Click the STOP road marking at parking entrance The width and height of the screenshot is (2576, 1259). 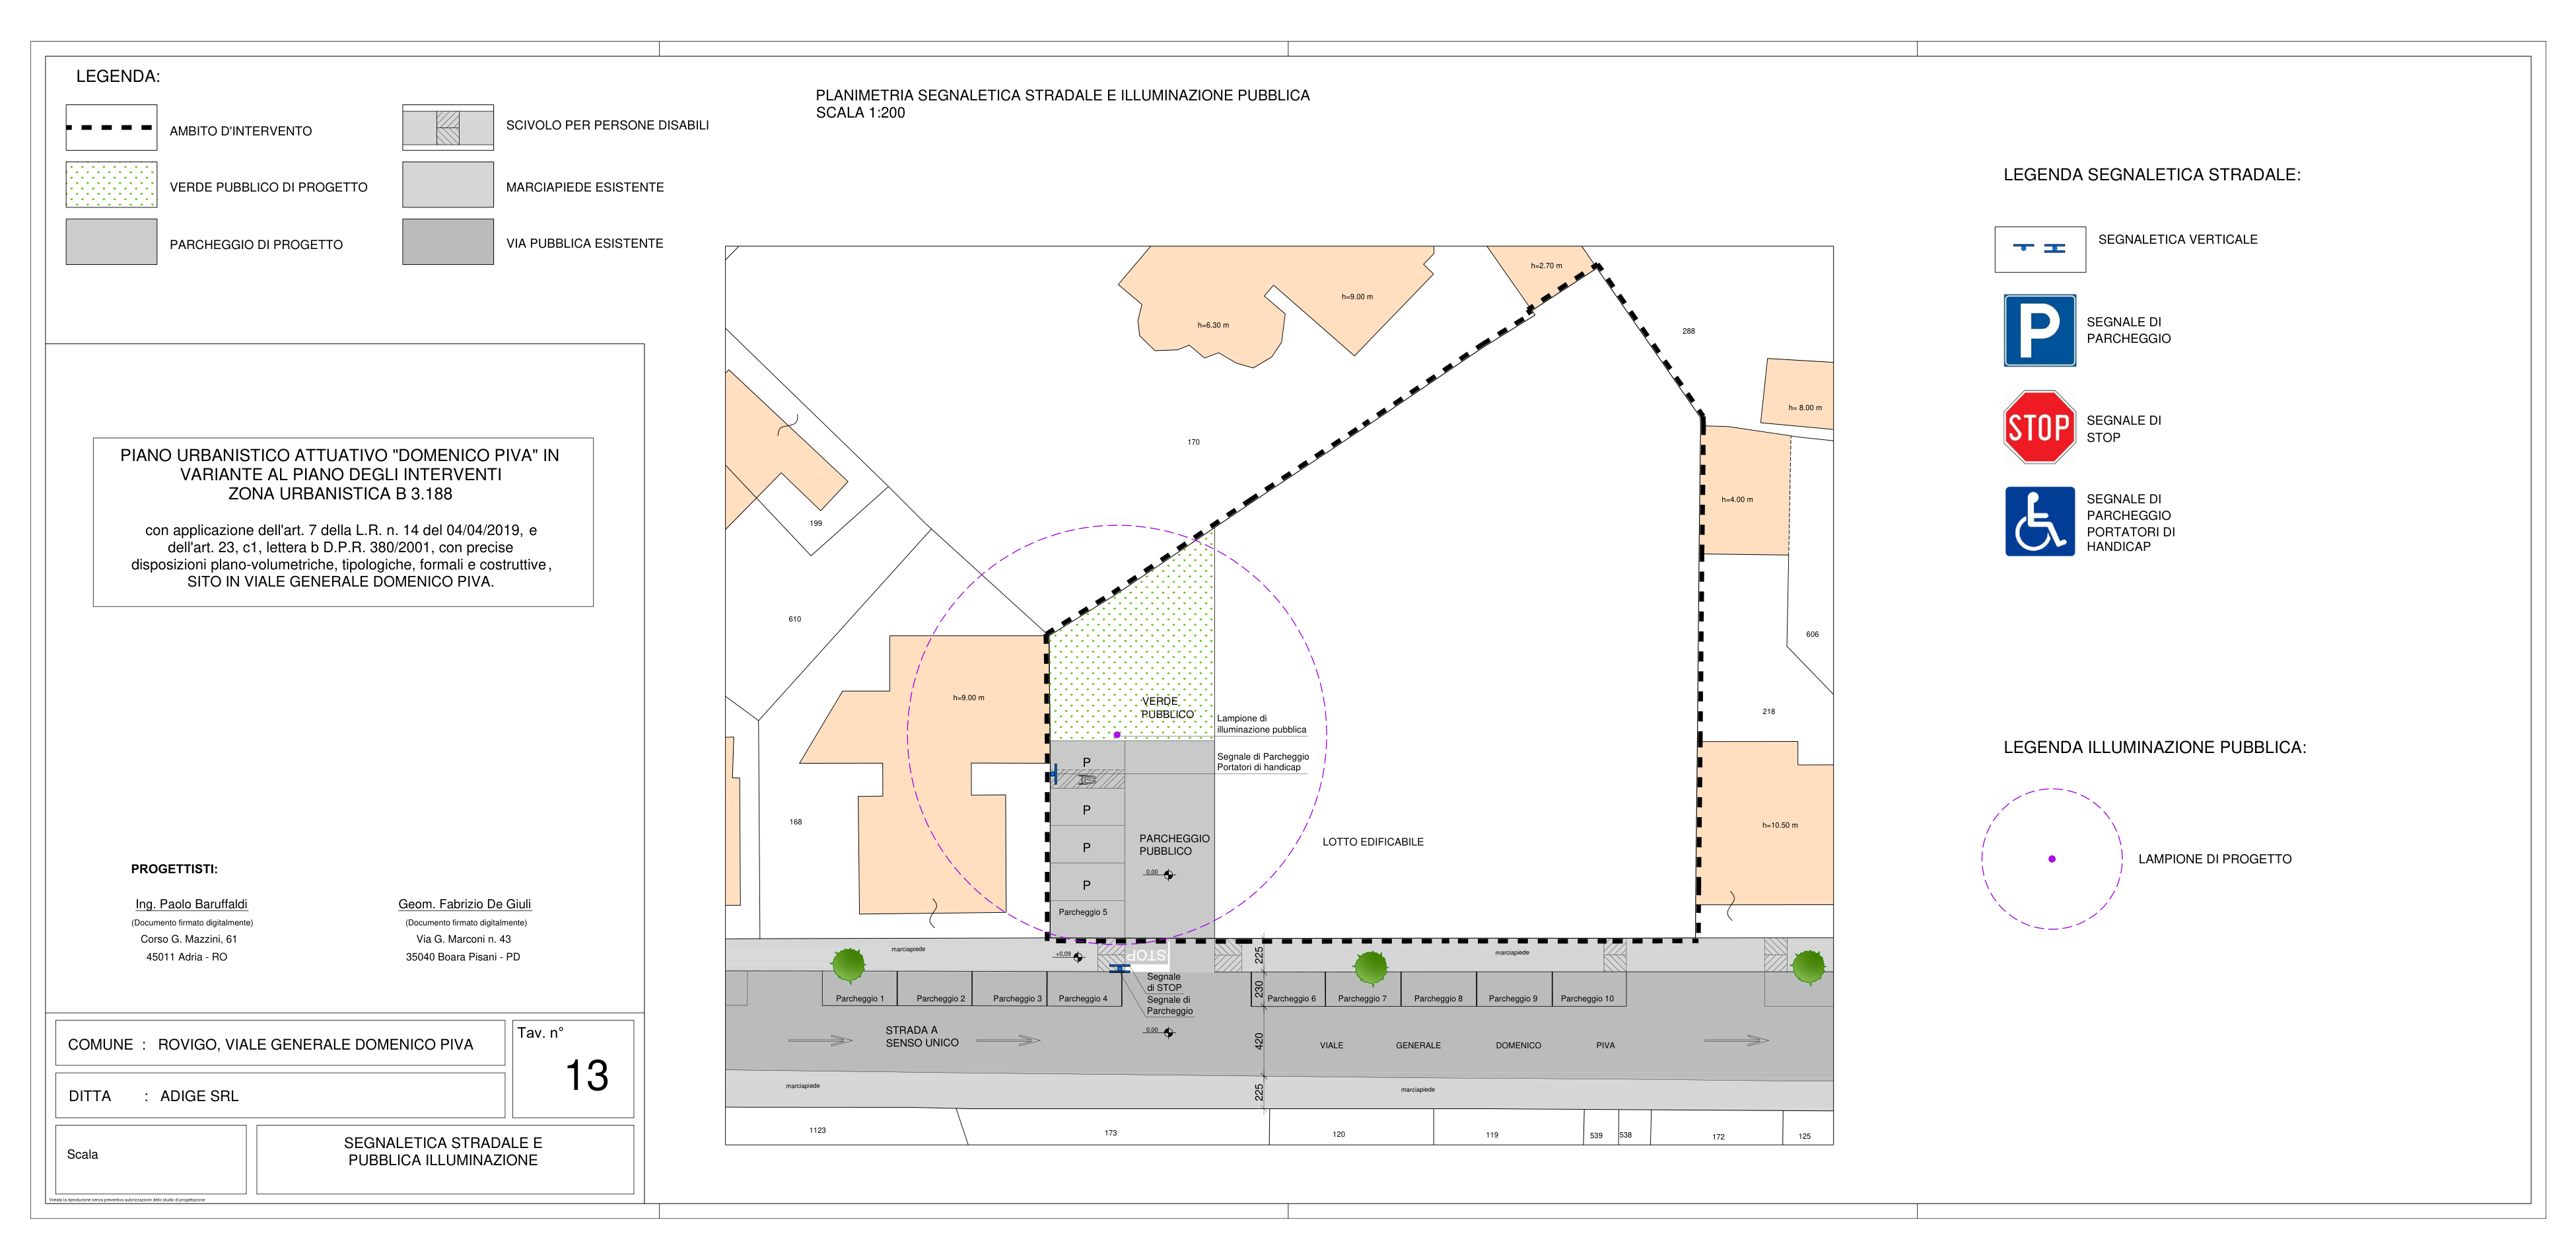(1146, 955)
